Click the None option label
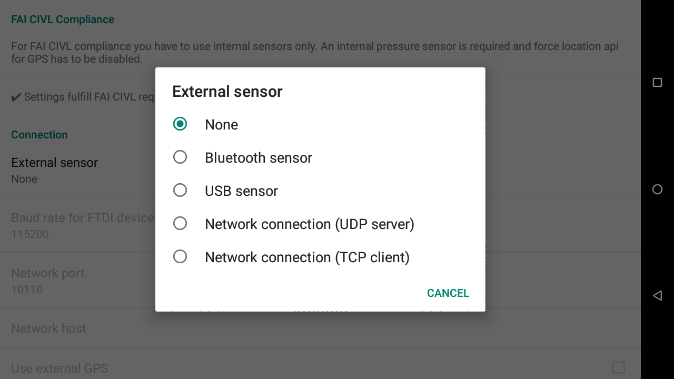 pos(221,125)
